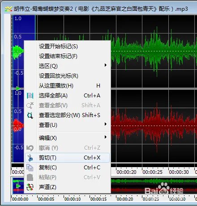Click the copy pages icon
The image size is (197, 206).
pos(30,168)
